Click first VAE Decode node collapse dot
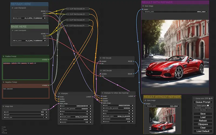The height and width of the screenshot is (135, 216). [100, 58]
